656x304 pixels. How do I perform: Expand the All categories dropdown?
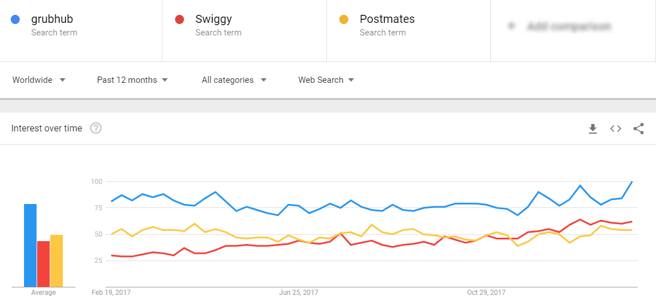tap(234, 80)
